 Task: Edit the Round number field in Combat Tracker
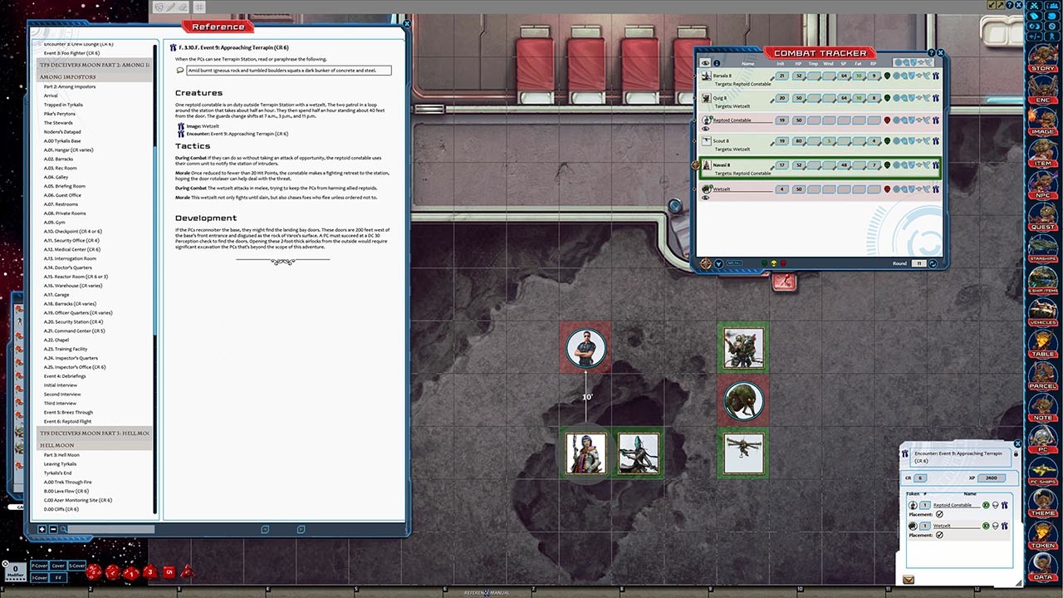pos(919,263)
